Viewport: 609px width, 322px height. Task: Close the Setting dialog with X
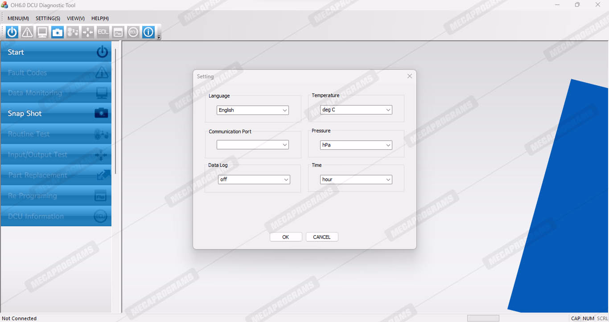409,76
